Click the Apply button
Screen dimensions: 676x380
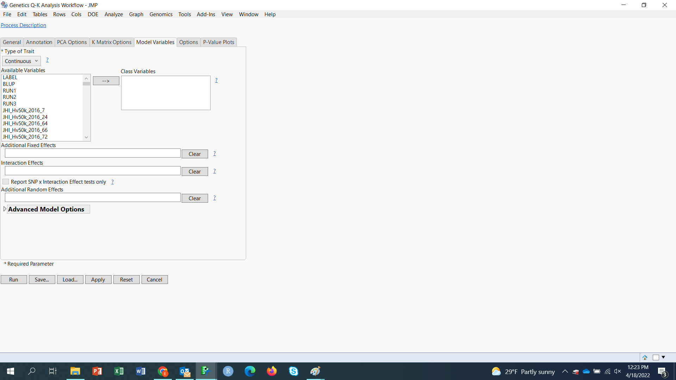pyautogui.click(x=98, y=280)
